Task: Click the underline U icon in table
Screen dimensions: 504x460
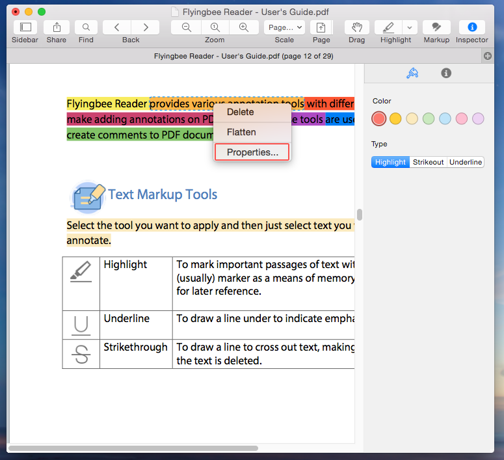Action: click(81, 325)
